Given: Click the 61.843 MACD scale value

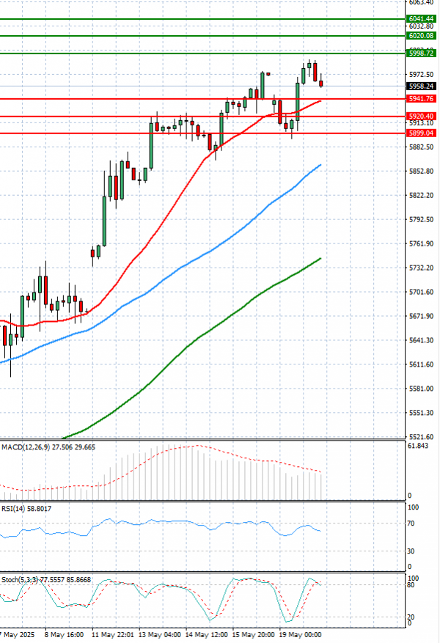Looking at the screenshot, I should coord(418,446).
